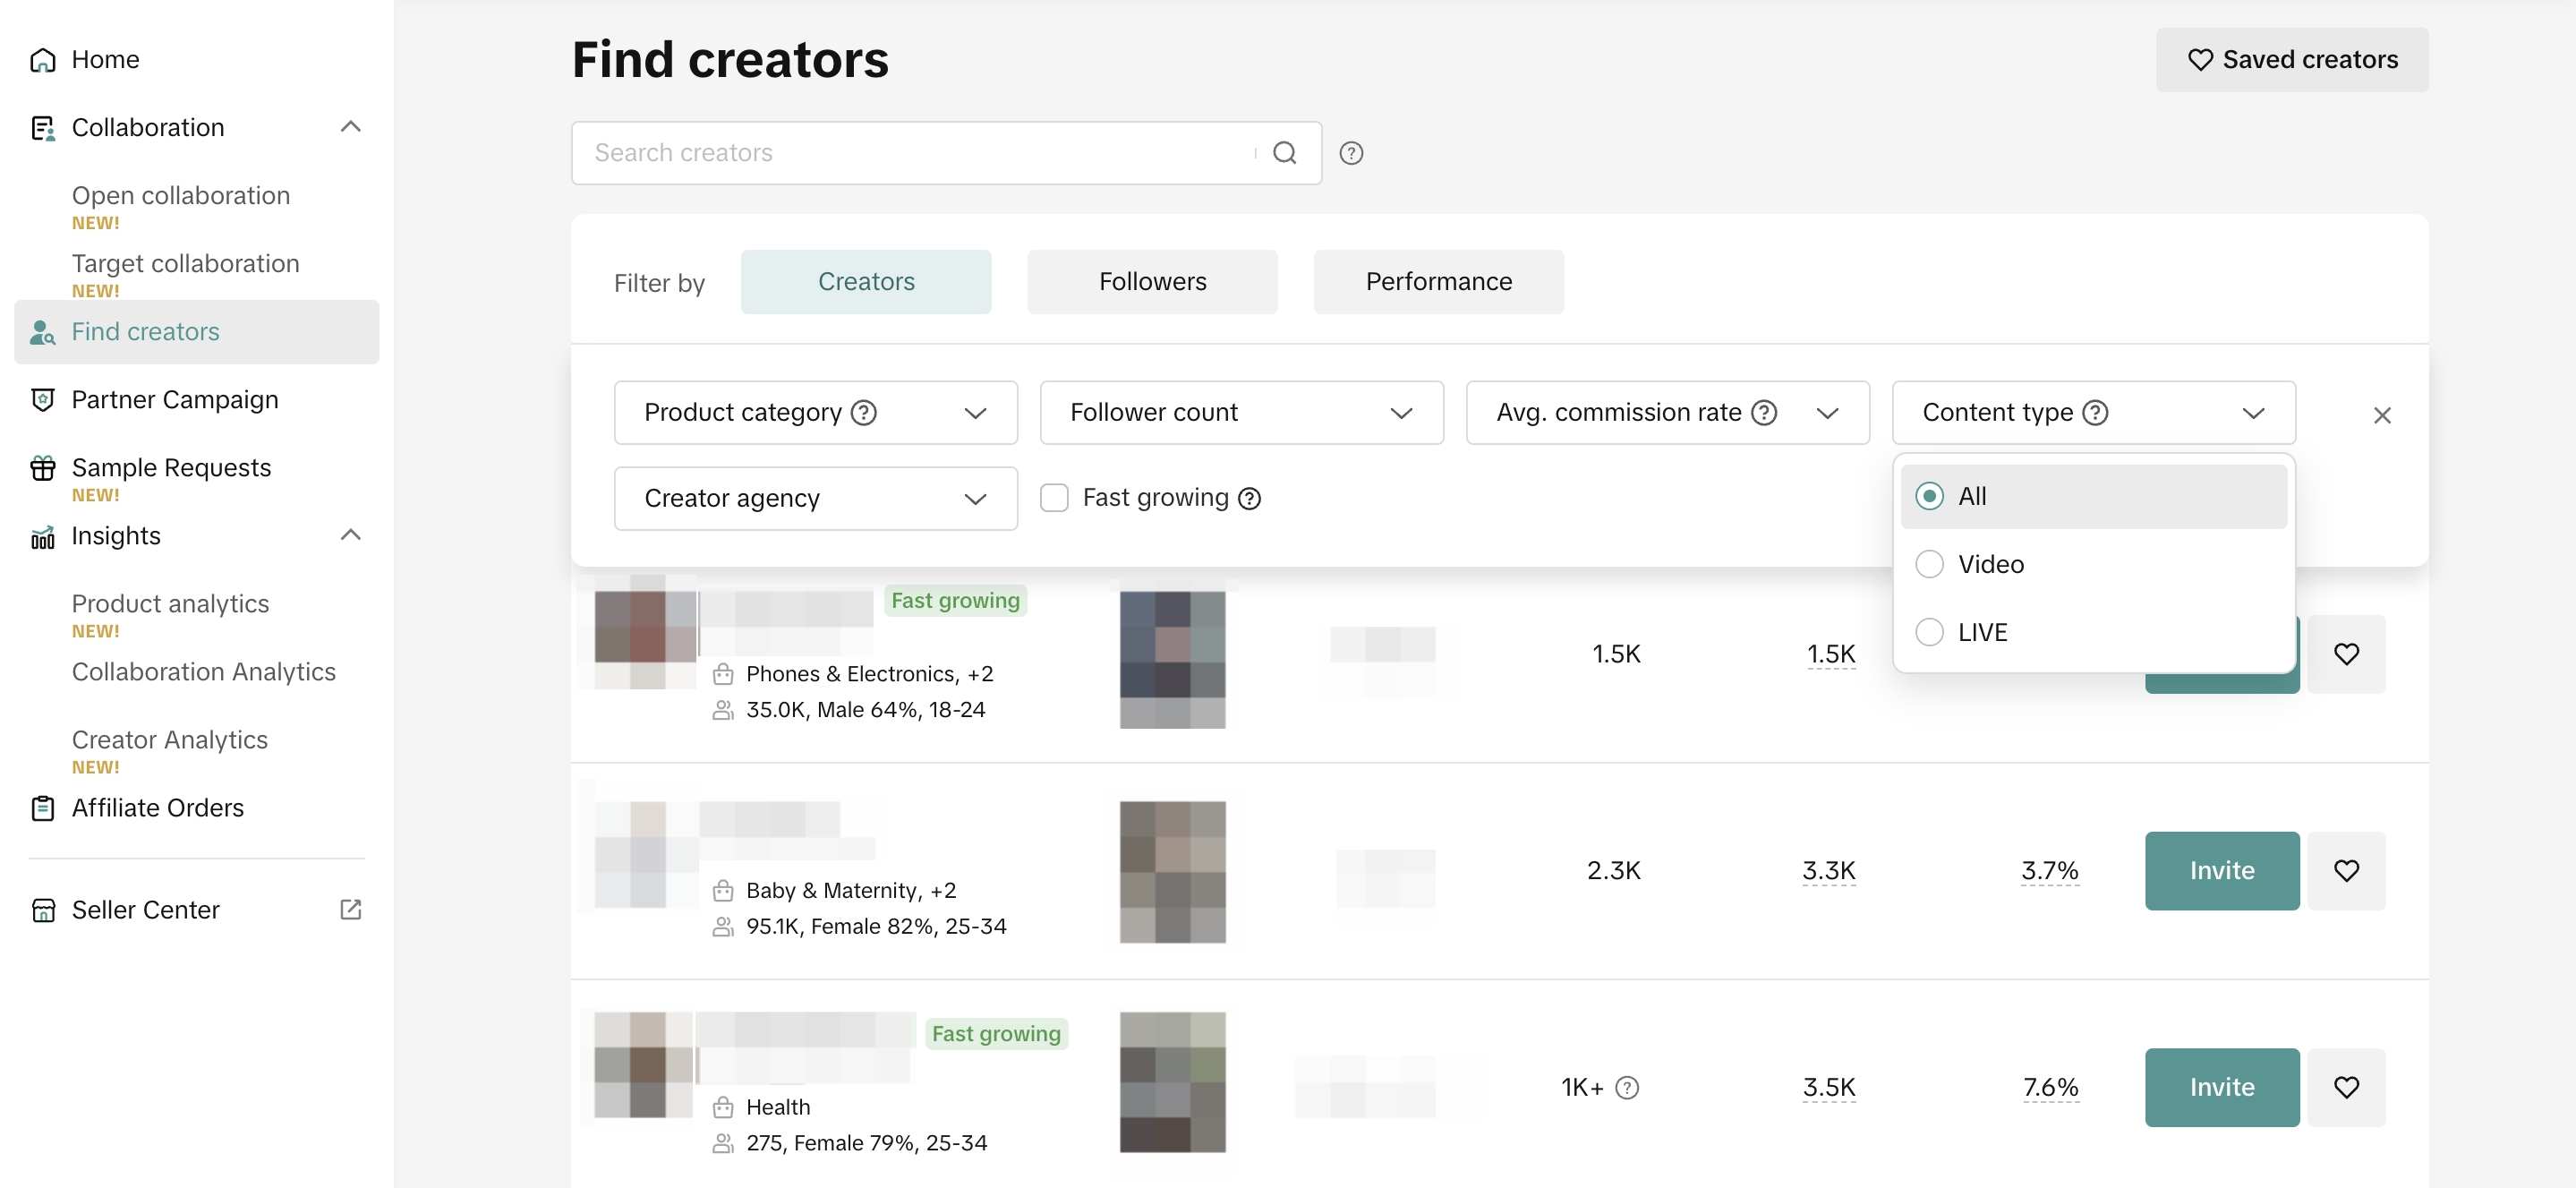2576x1188 pixels.
Task: Invite the Health category creator
Action: point(2220,1087)
